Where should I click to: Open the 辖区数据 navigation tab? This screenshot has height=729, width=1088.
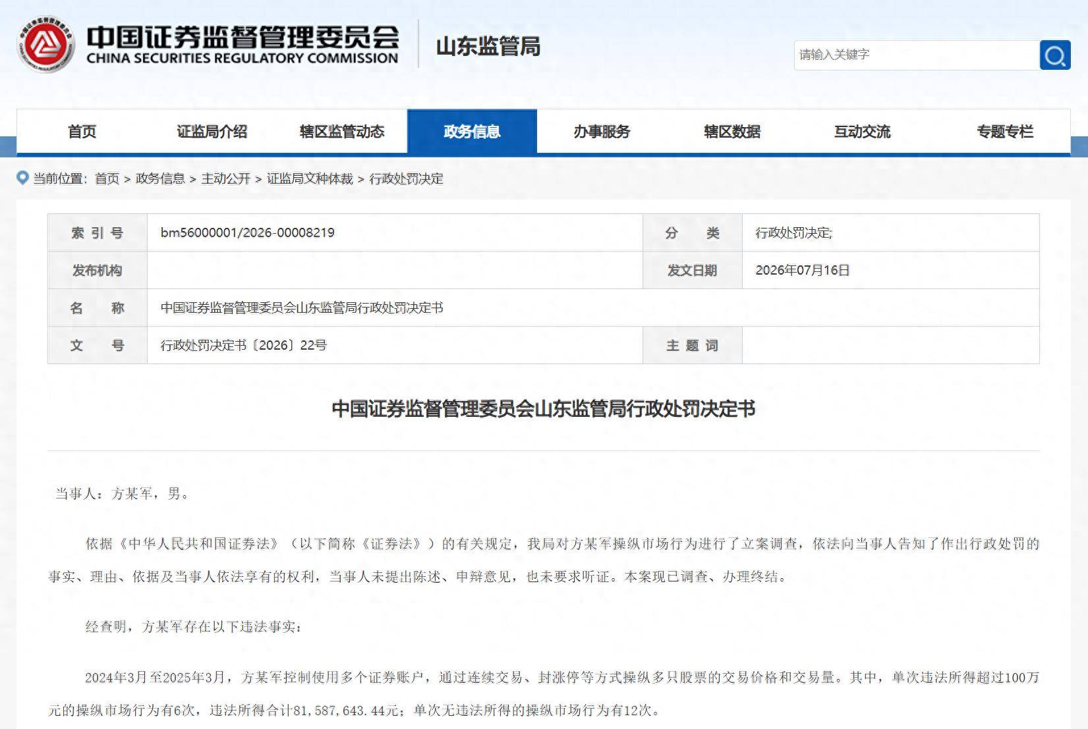click(x=731, y=131)
